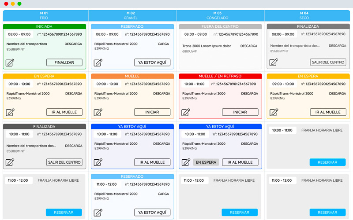Click the 08:00 - 09:00 time in INICIADA card
The image size is (353, 220).
pyautogui.click(x=19, y=34)
